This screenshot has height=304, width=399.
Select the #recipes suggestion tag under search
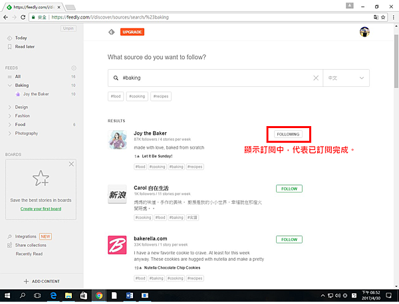[161, 96]
